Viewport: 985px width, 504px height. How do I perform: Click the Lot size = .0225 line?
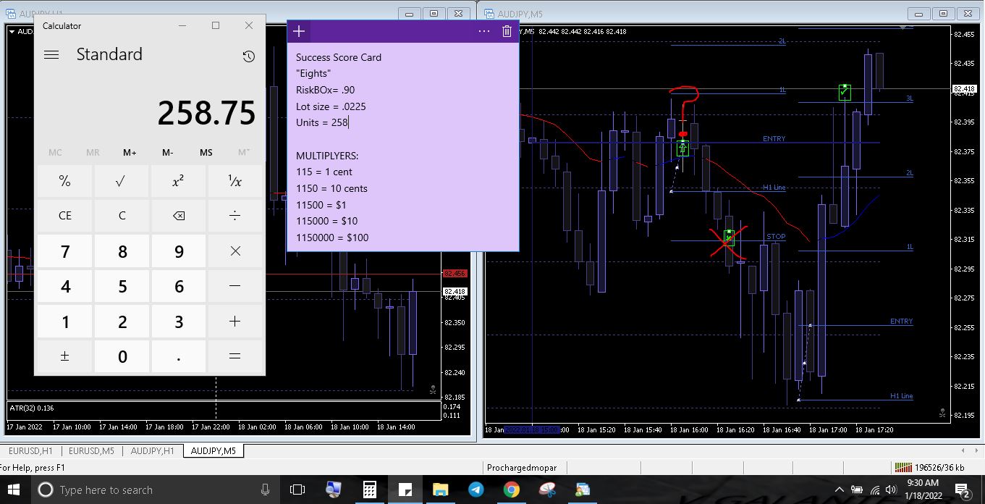331,106
